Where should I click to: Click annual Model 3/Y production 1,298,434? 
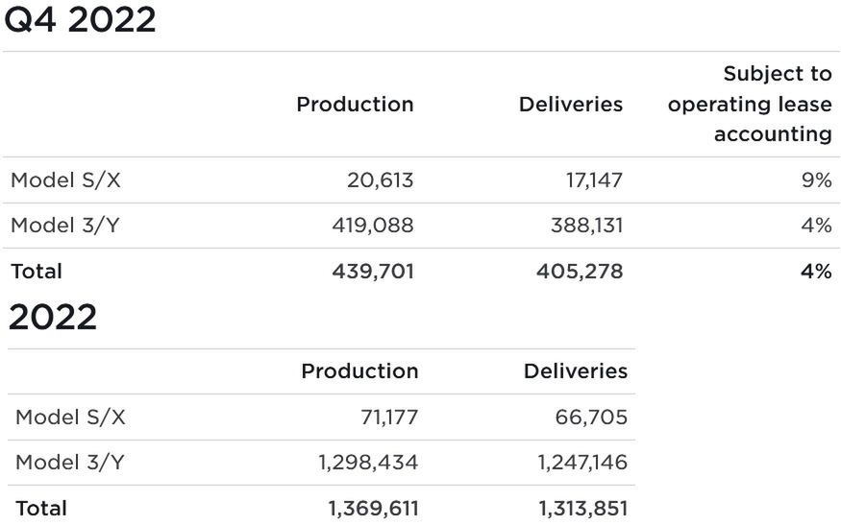click(x=368, y=463)
